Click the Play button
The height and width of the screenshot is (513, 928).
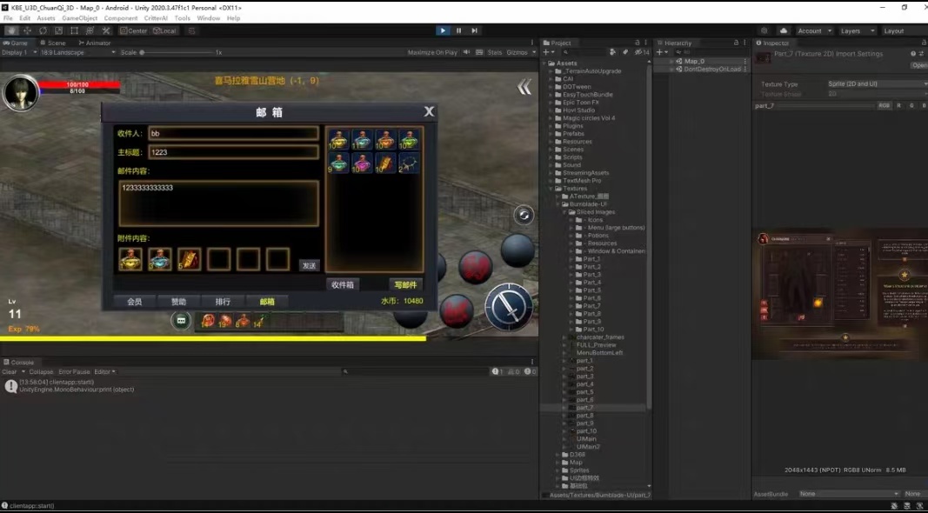pos(443,30)
